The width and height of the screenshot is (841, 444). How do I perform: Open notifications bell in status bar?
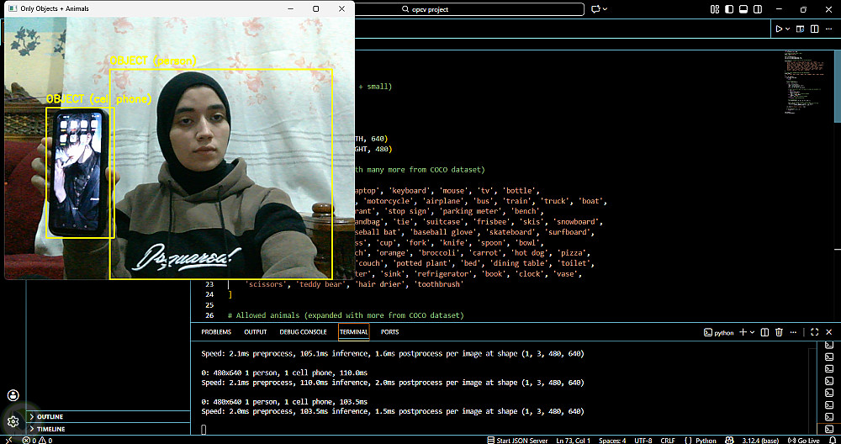(833, 441)
